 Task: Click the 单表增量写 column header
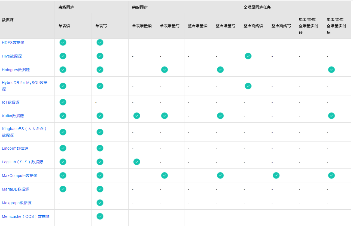click(170, 26)
